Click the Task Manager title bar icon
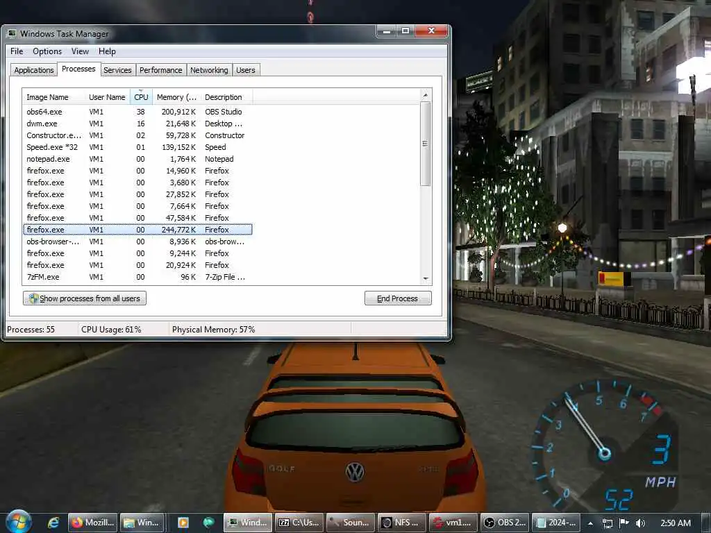The image size is (711, 533). coord(12,33)
